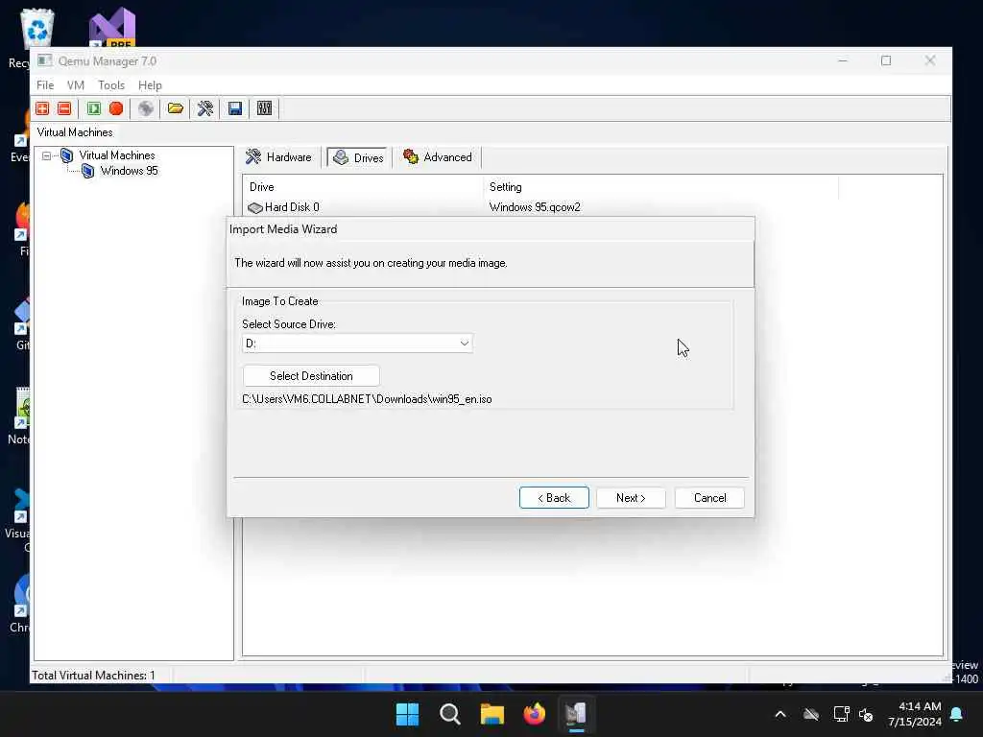Open the File menu
This screenshot has height=737, width=983.
pos(45,85)
